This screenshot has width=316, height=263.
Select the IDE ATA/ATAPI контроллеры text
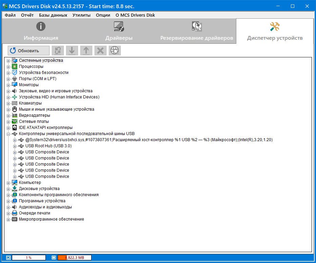tap(45, 128)
